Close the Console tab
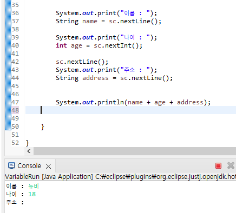This screenshot has width=236, height=213. 48,166
